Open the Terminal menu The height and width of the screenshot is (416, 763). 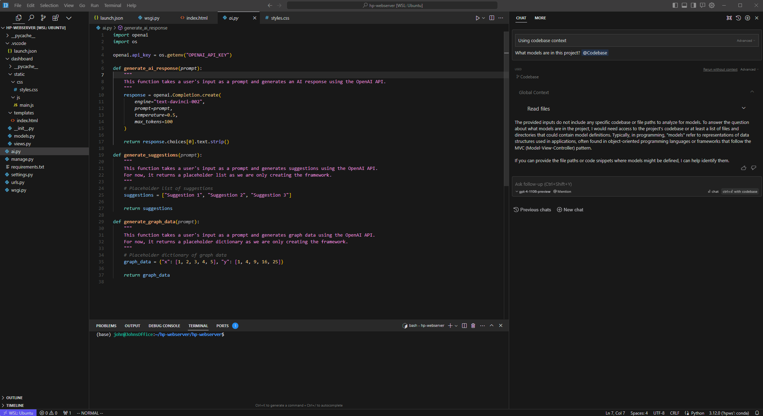click(x=112, y=5)
